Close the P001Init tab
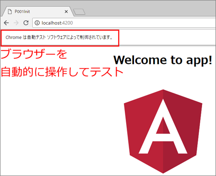The width and height of the screenshot is (216, 176). point(66,12)
